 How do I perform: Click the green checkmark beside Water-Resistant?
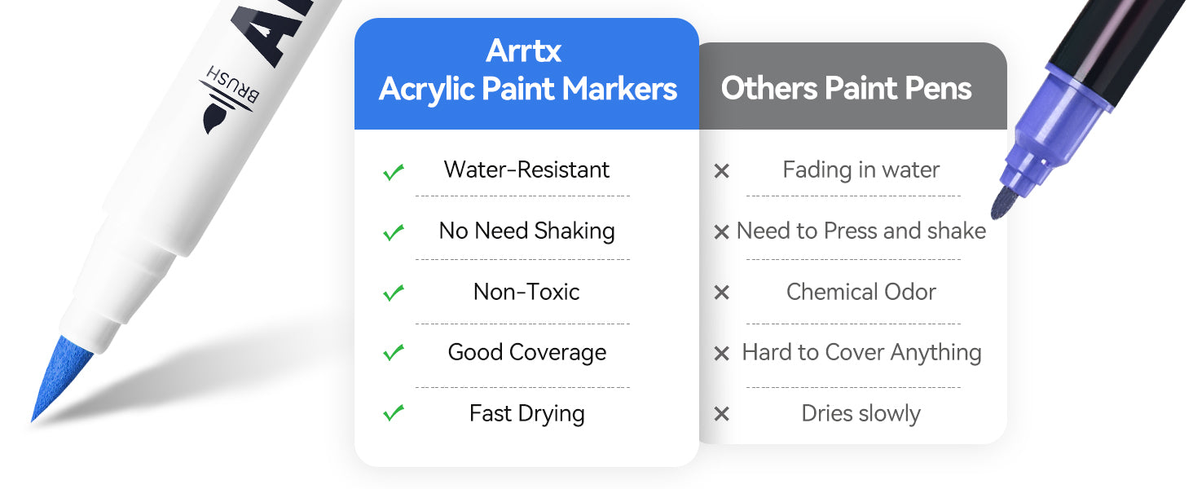pos(394,171)
